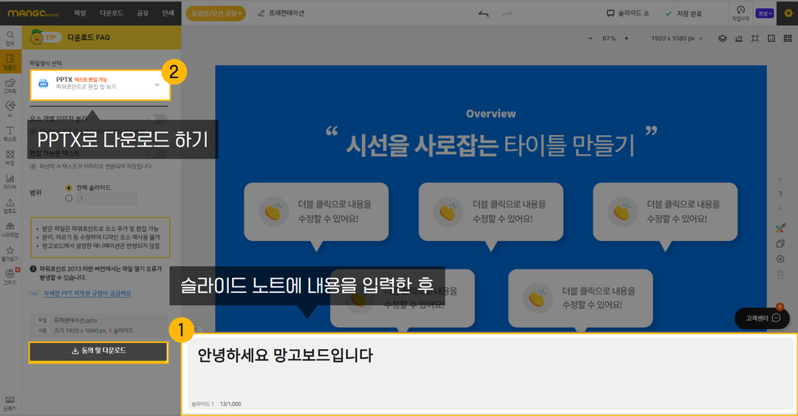
Task: Open the TIP 다운로드 FAQ banner
Action: tap(101, 38)
